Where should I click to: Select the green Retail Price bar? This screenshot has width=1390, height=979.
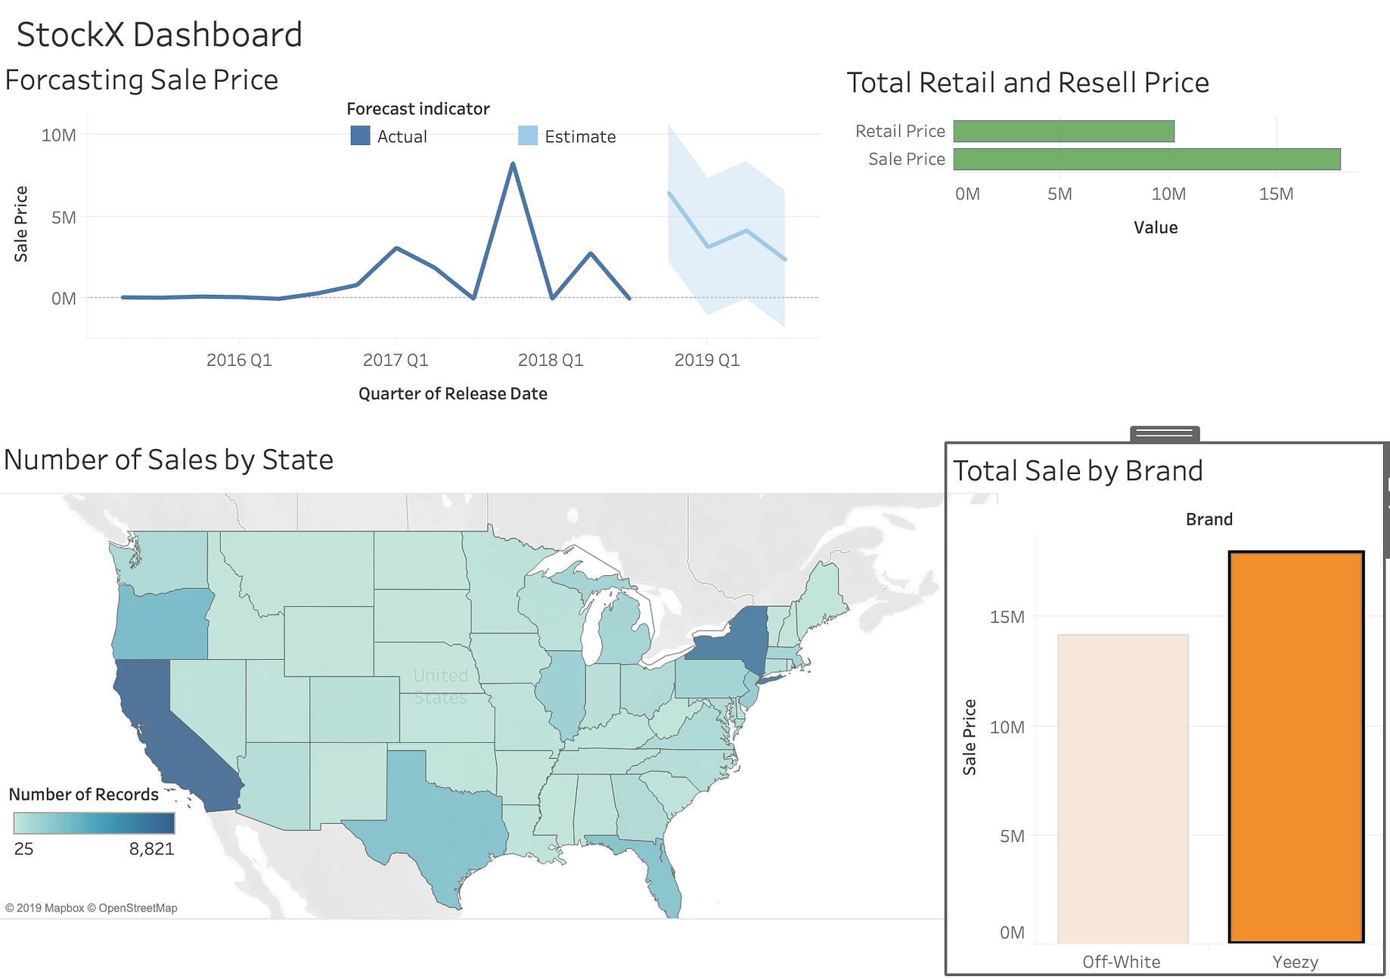(1064, 132)
